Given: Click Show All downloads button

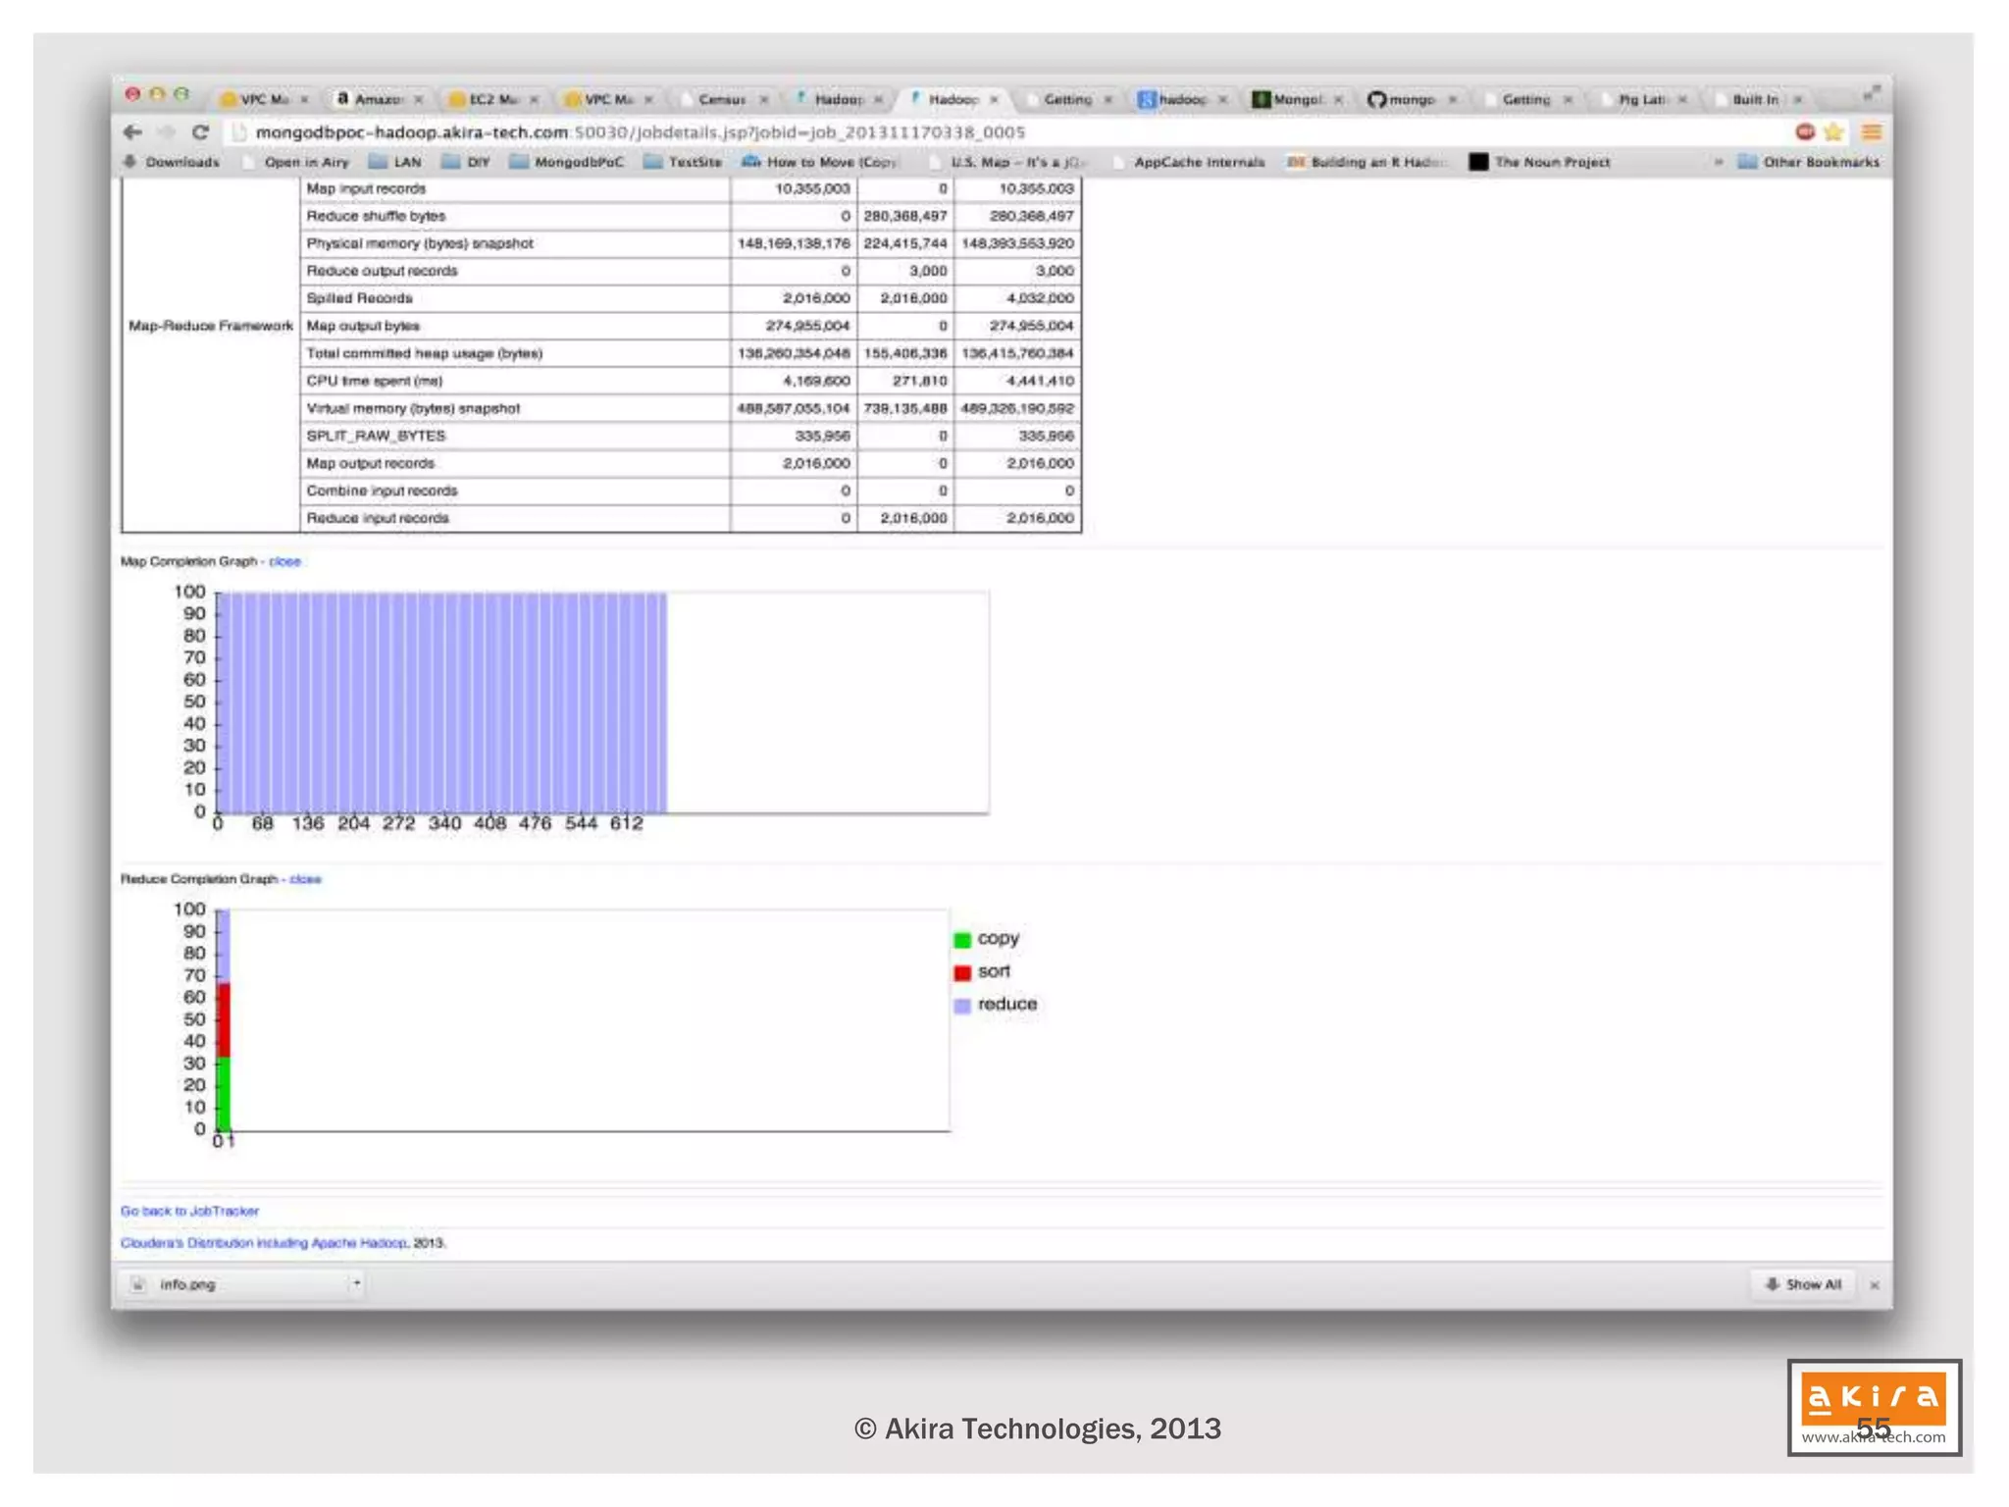Looking at the screenshot, I should (x=1803, y=1284).
